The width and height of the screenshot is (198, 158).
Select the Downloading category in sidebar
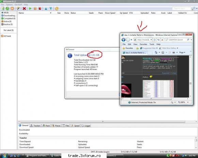tap(9, 16)
